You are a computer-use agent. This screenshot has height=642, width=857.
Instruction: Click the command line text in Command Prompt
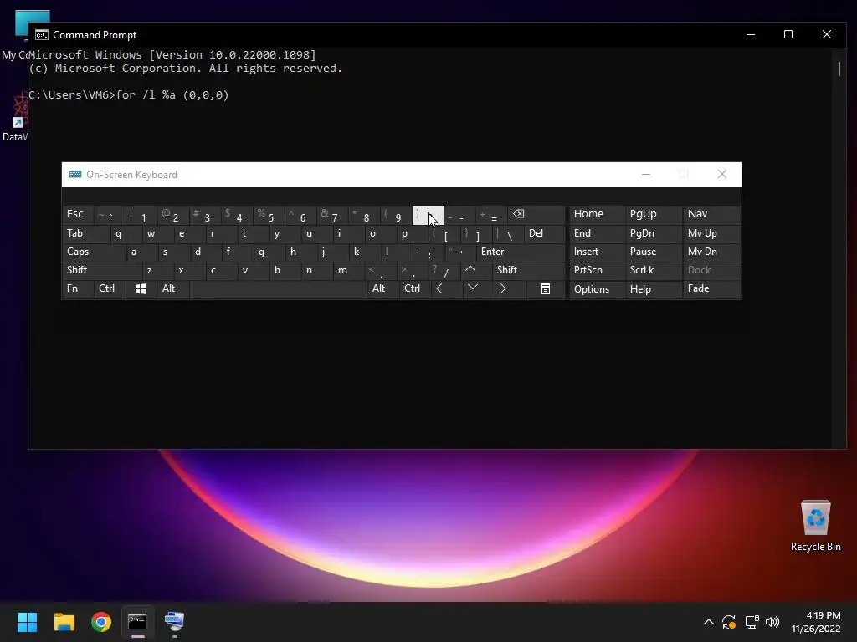129,95
